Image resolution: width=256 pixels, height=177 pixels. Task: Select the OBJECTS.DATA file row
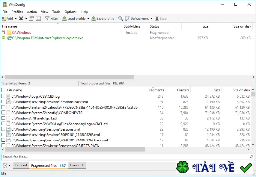[x=125, y=145]
